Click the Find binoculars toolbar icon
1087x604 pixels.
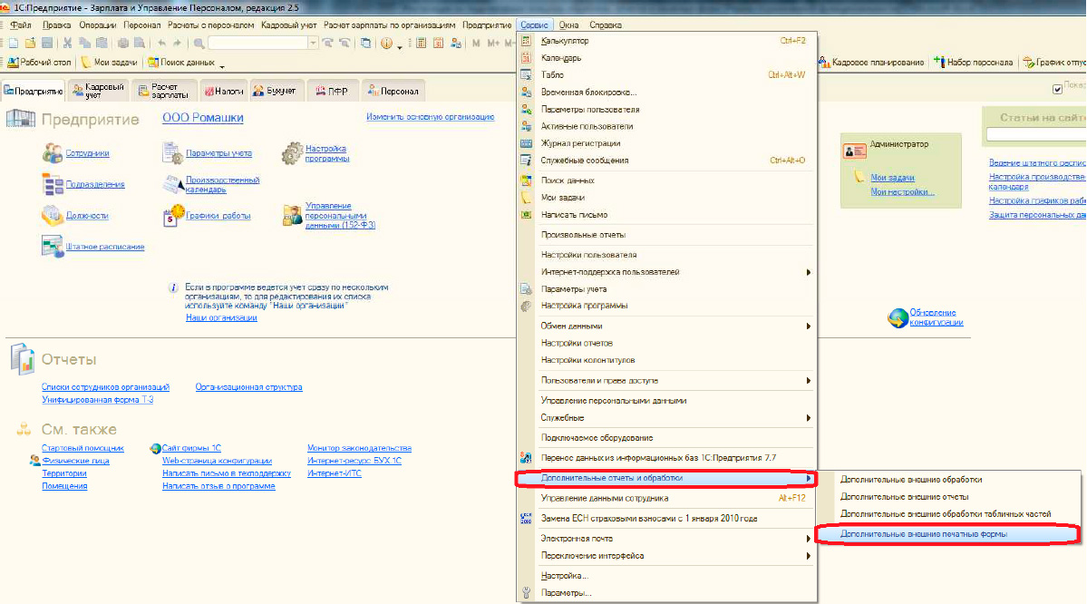point(199,43)
